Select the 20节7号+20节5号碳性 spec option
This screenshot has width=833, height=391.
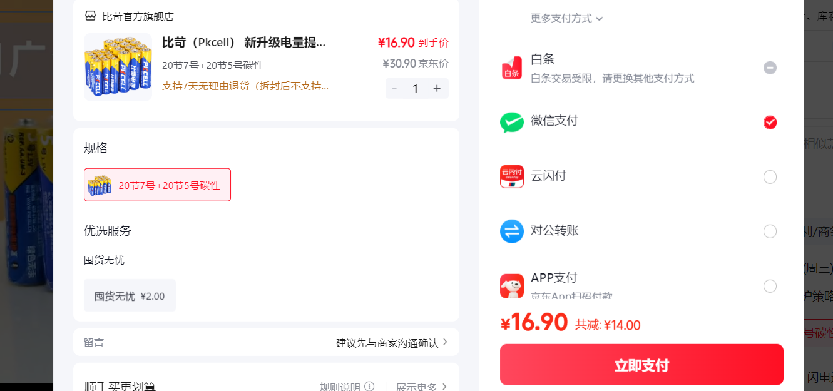coord(157,185)
